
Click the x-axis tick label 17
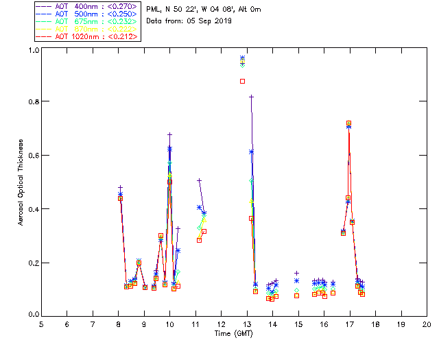[350, 324]
